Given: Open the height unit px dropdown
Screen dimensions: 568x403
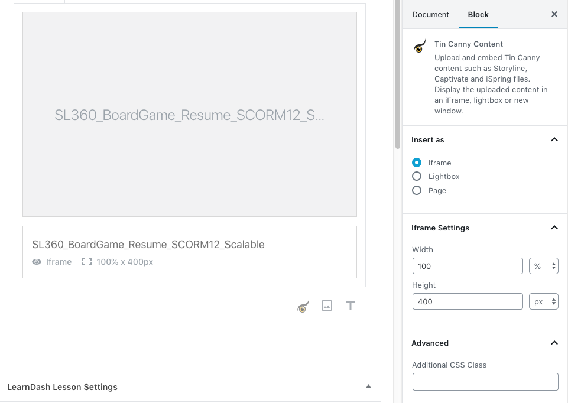Looking at the screenshot, I should tap(543, 301).
